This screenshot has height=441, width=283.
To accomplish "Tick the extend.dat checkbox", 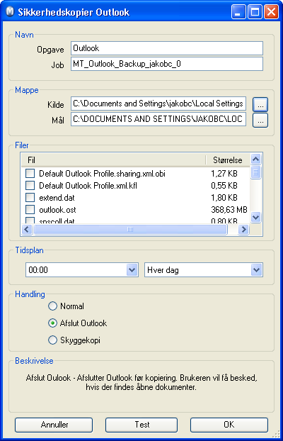I will [30, 198].
